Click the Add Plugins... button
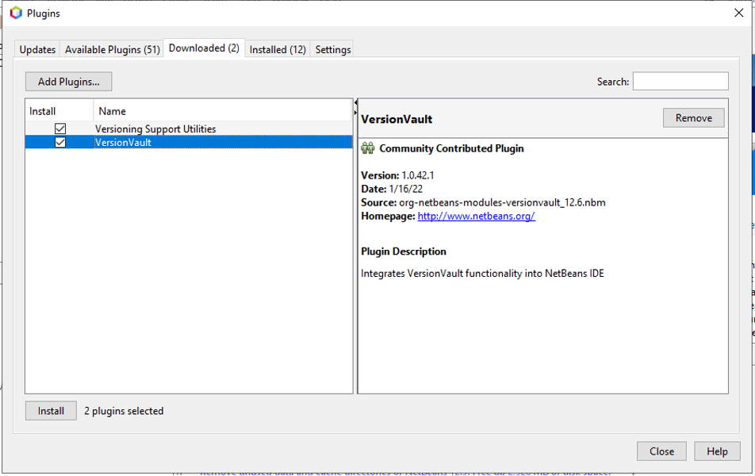This screenshot has height=476, width=755. (69, 82)
